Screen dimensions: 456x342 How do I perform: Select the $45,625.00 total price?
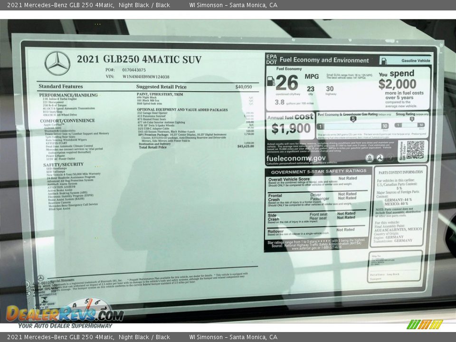pyautogui.click(x=246, y=146)
